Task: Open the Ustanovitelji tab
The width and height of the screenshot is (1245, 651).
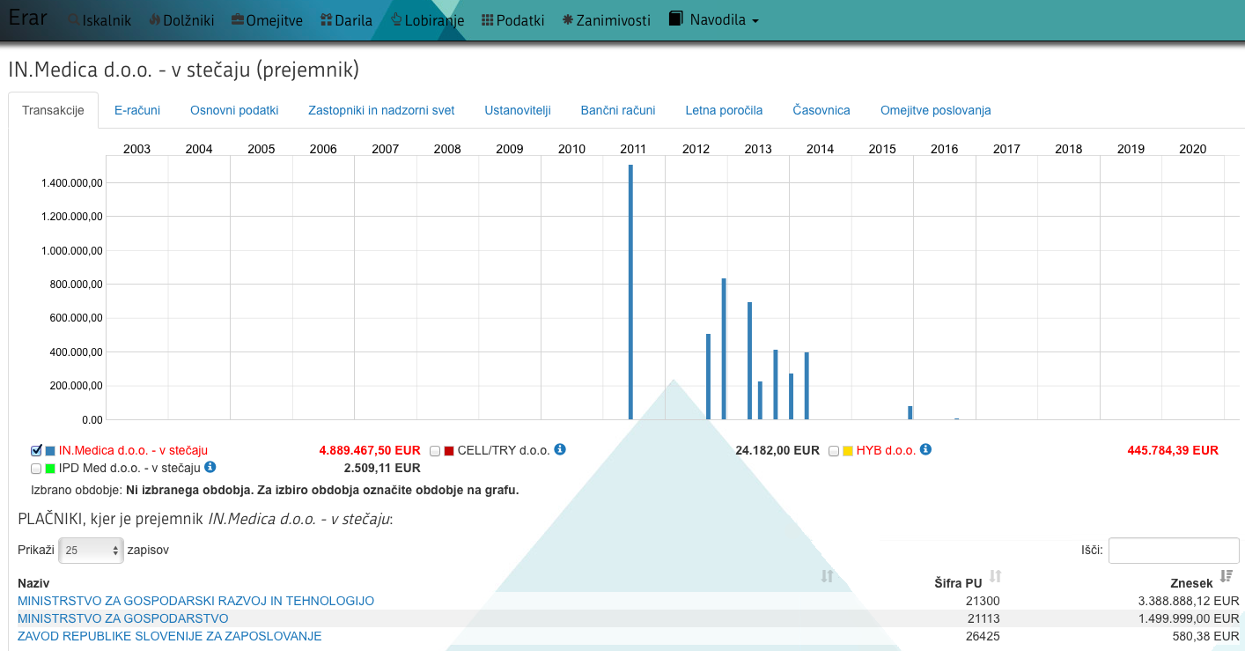Action: [x=518, y=110]
